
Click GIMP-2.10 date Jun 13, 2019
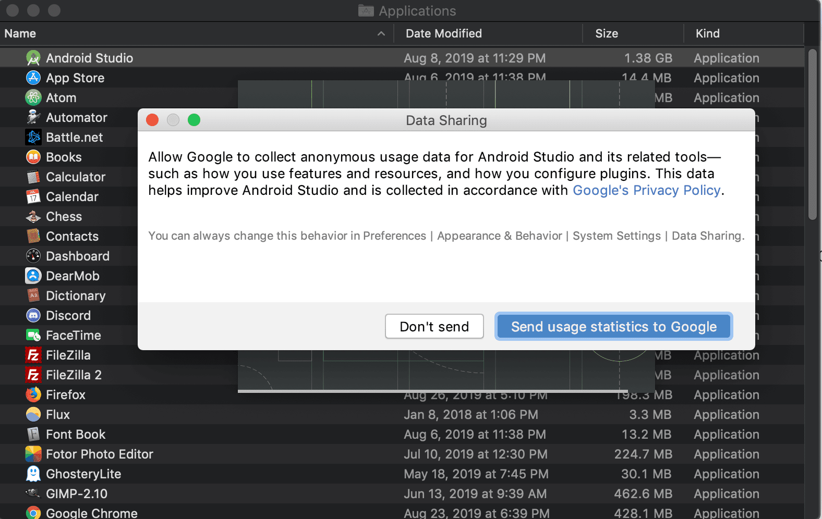tap(475, 493)
